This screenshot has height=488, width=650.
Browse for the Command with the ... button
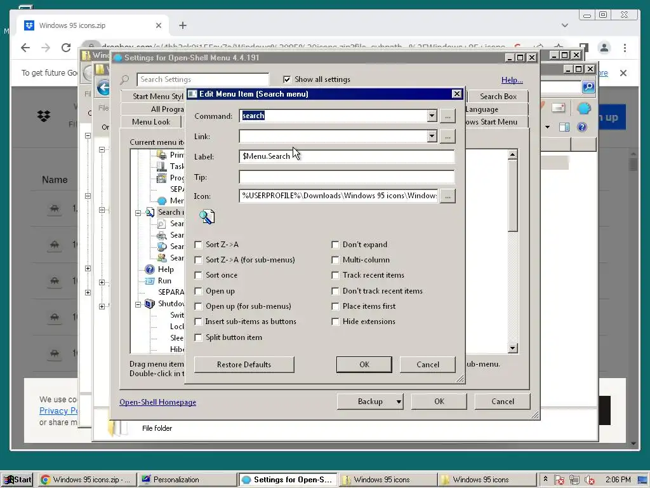[448, 116]
